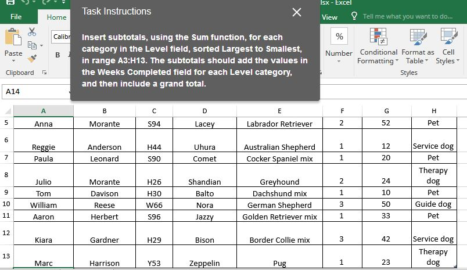Select the Cocker Spaniel mix cell

pos(279,158)
